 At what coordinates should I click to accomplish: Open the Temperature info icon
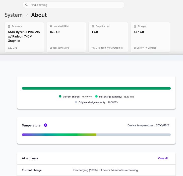click(45, 125)
